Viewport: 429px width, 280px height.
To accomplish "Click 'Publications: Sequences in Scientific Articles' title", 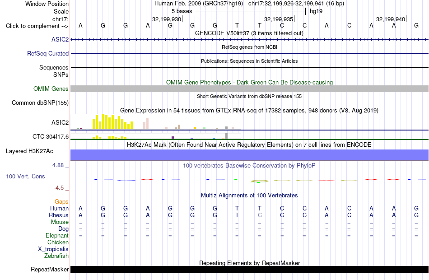I will click(249, 61).
